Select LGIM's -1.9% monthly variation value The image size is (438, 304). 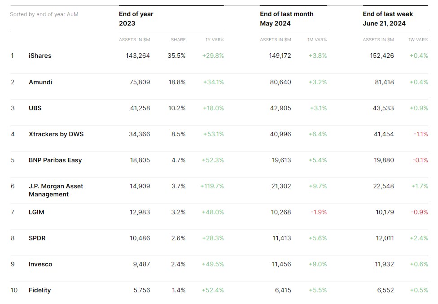coord(319,212)
